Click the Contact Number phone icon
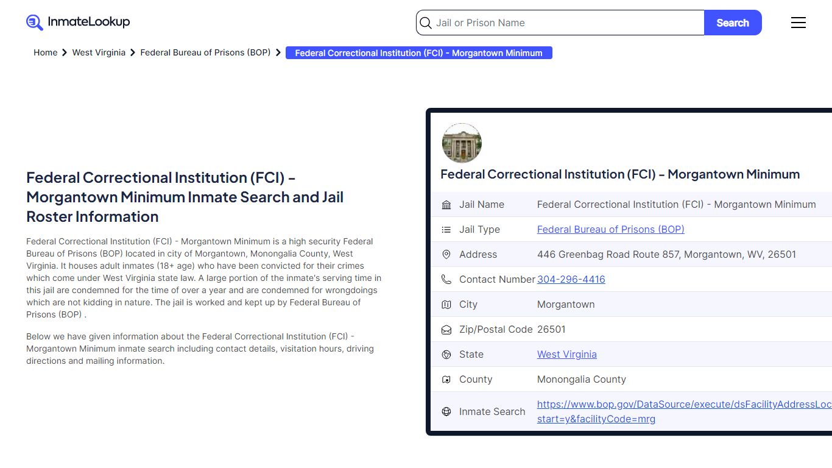 pyautogui.click(x=446, y=280)
